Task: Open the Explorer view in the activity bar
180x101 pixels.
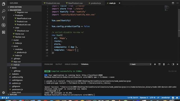Action: (3, 4)
